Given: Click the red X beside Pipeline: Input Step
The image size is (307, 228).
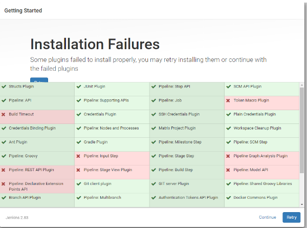Looking at the screenshot, I should coord(78,156).
